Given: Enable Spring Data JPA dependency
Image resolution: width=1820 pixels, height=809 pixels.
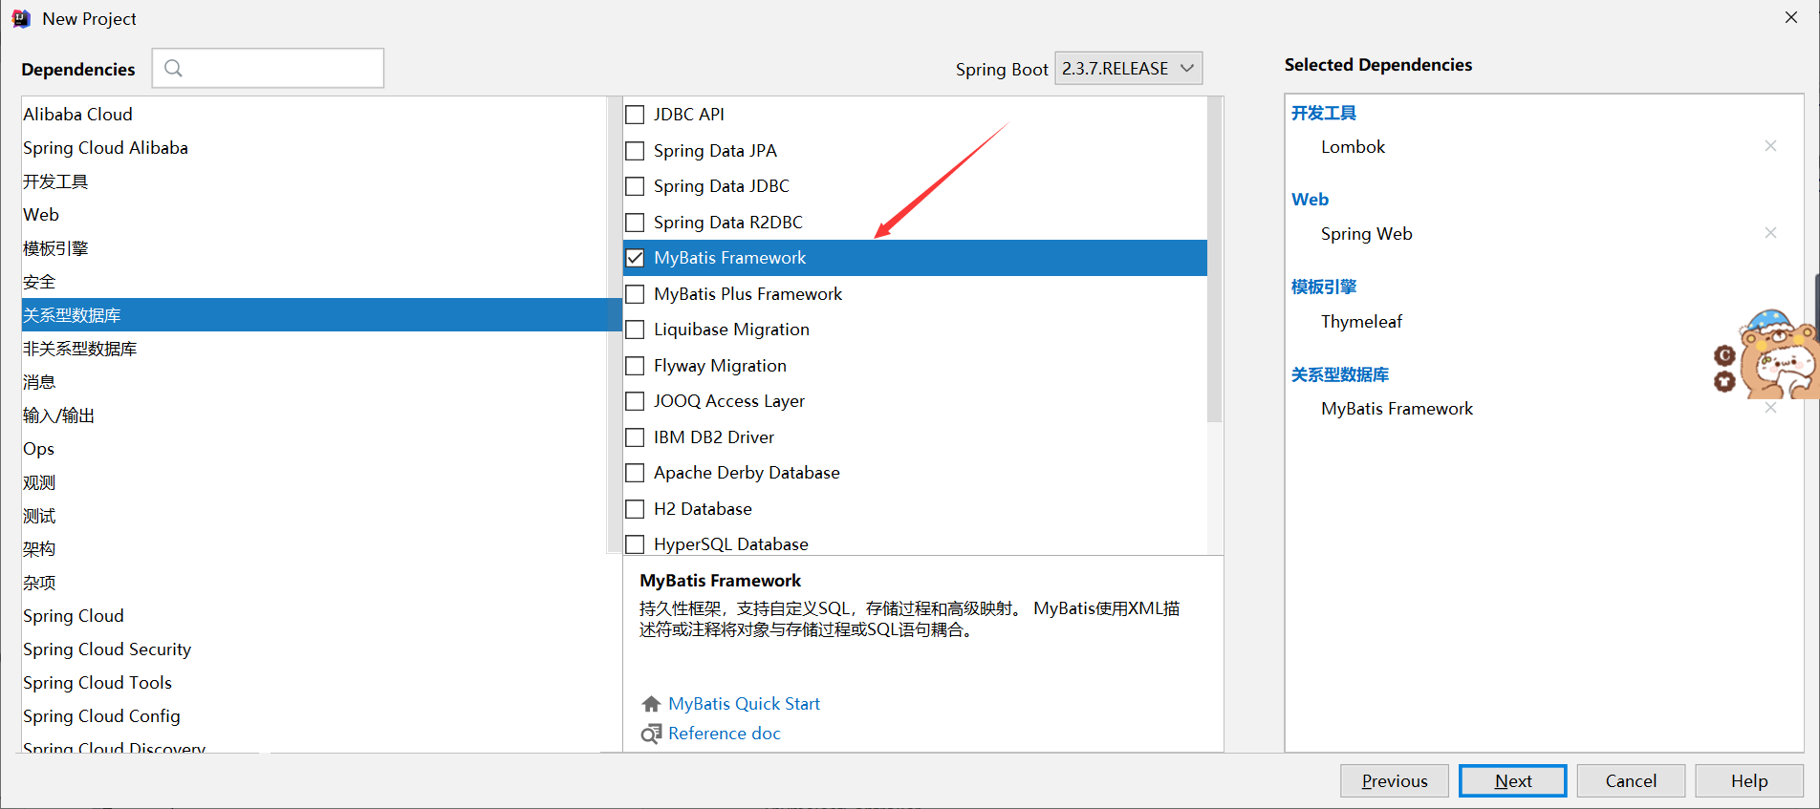Looking at the screenshot, I should click(635, 151).
